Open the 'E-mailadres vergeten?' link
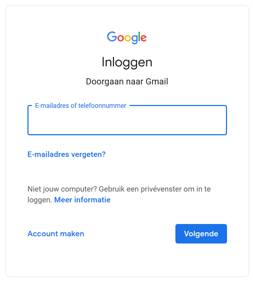Image resolution: width=253 pixels, height=281 pixels. [x=66, y=154]
